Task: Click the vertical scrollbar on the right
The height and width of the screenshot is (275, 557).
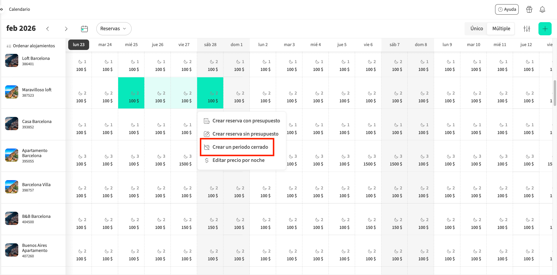Action: click(555, 93)
